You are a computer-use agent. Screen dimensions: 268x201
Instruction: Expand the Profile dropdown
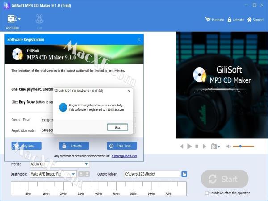(86, 164)
